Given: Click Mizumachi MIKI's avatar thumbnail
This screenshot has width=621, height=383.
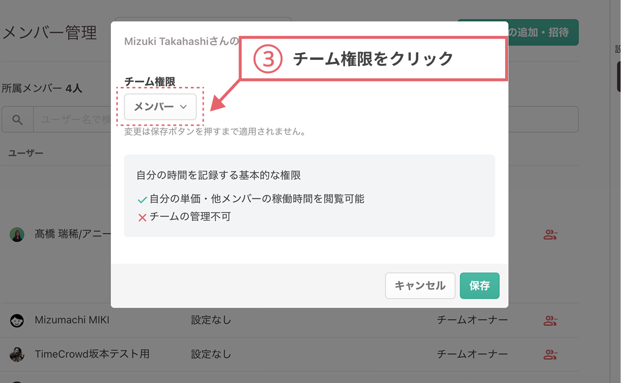Looking at the screenshot, I should point(17,320).
